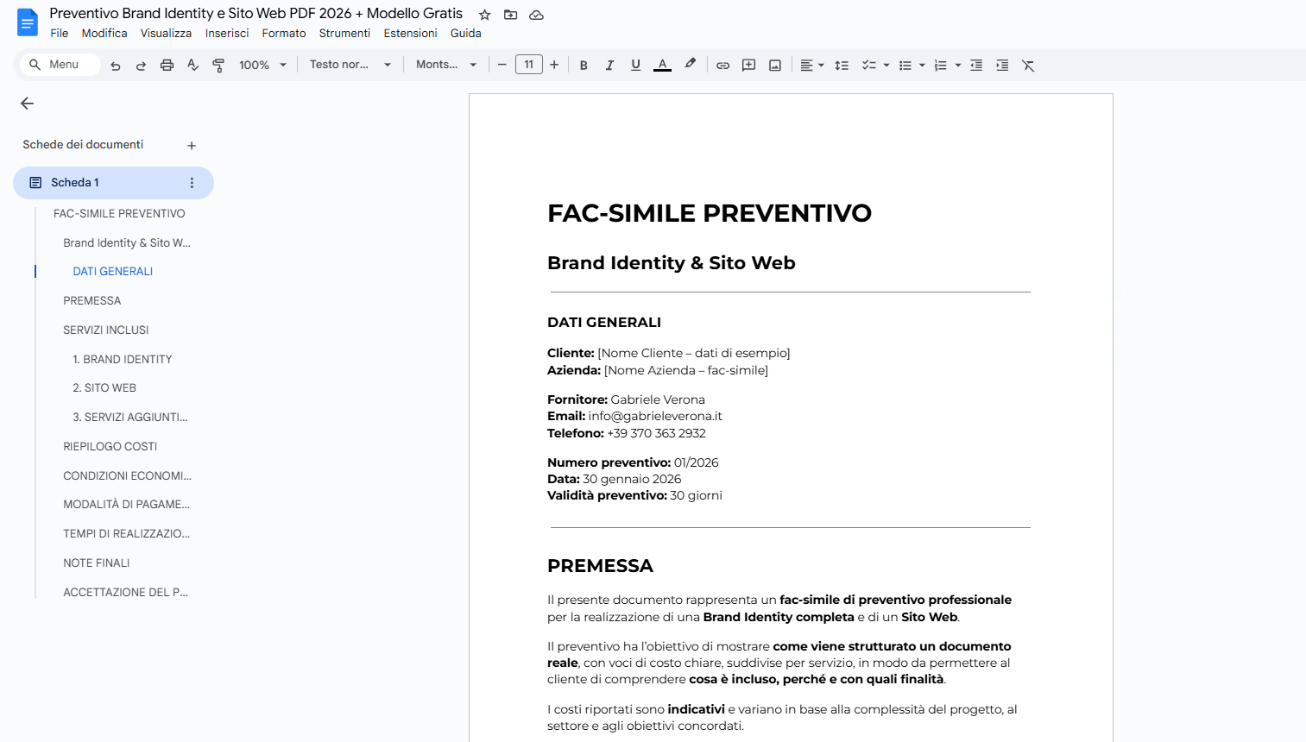Jump to RIEPILOGO COSTI in outline

click(x=110, y=447)
